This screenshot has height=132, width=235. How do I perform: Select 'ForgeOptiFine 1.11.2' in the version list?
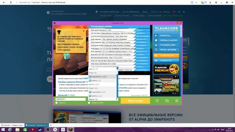[x=102, y=92]
